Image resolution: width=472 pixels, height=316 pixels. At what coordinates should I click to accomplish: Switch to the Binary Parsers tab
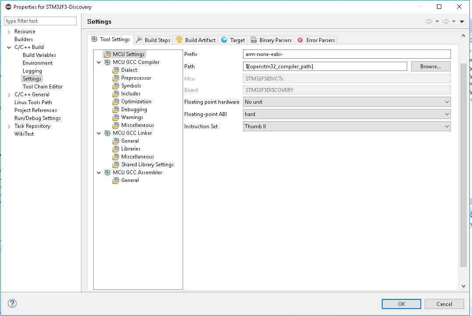[x=271, y=40]
